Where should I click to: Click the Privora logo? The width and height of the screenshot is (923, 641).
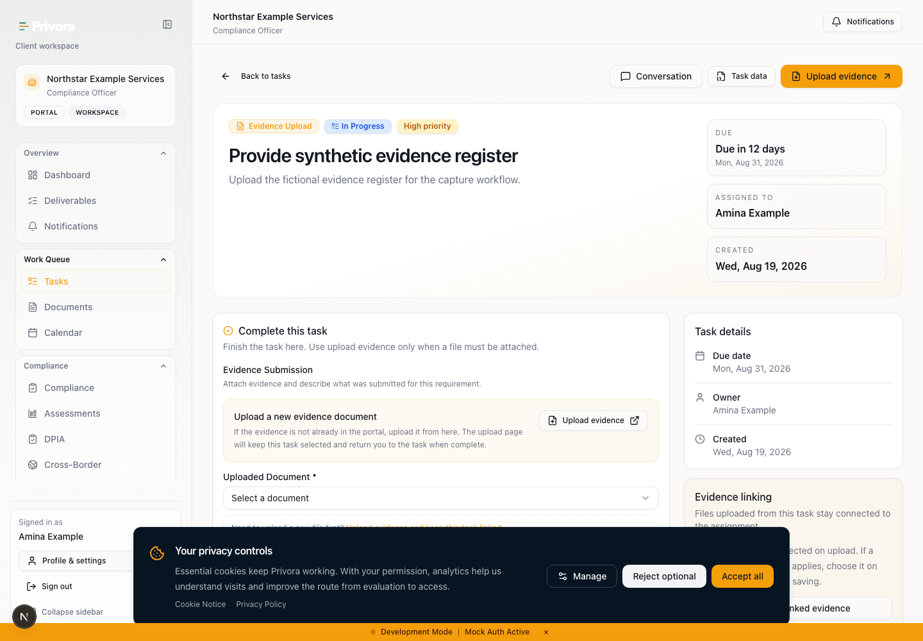point(47,26)
